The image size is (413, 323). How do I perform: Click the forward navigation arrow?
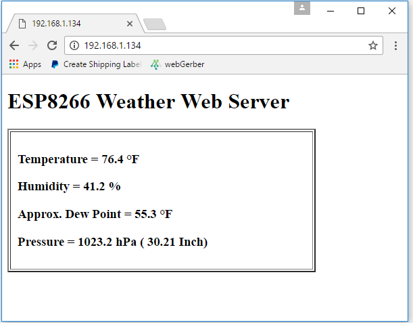33,45
